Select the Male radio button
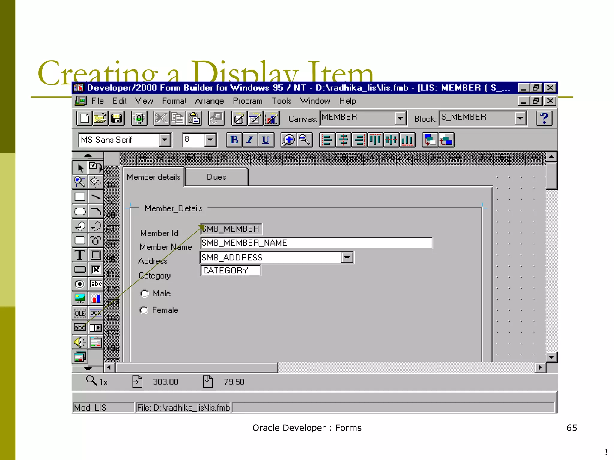Image resolution: width=614 pixels, height=460 pixels. click(145, 293)
